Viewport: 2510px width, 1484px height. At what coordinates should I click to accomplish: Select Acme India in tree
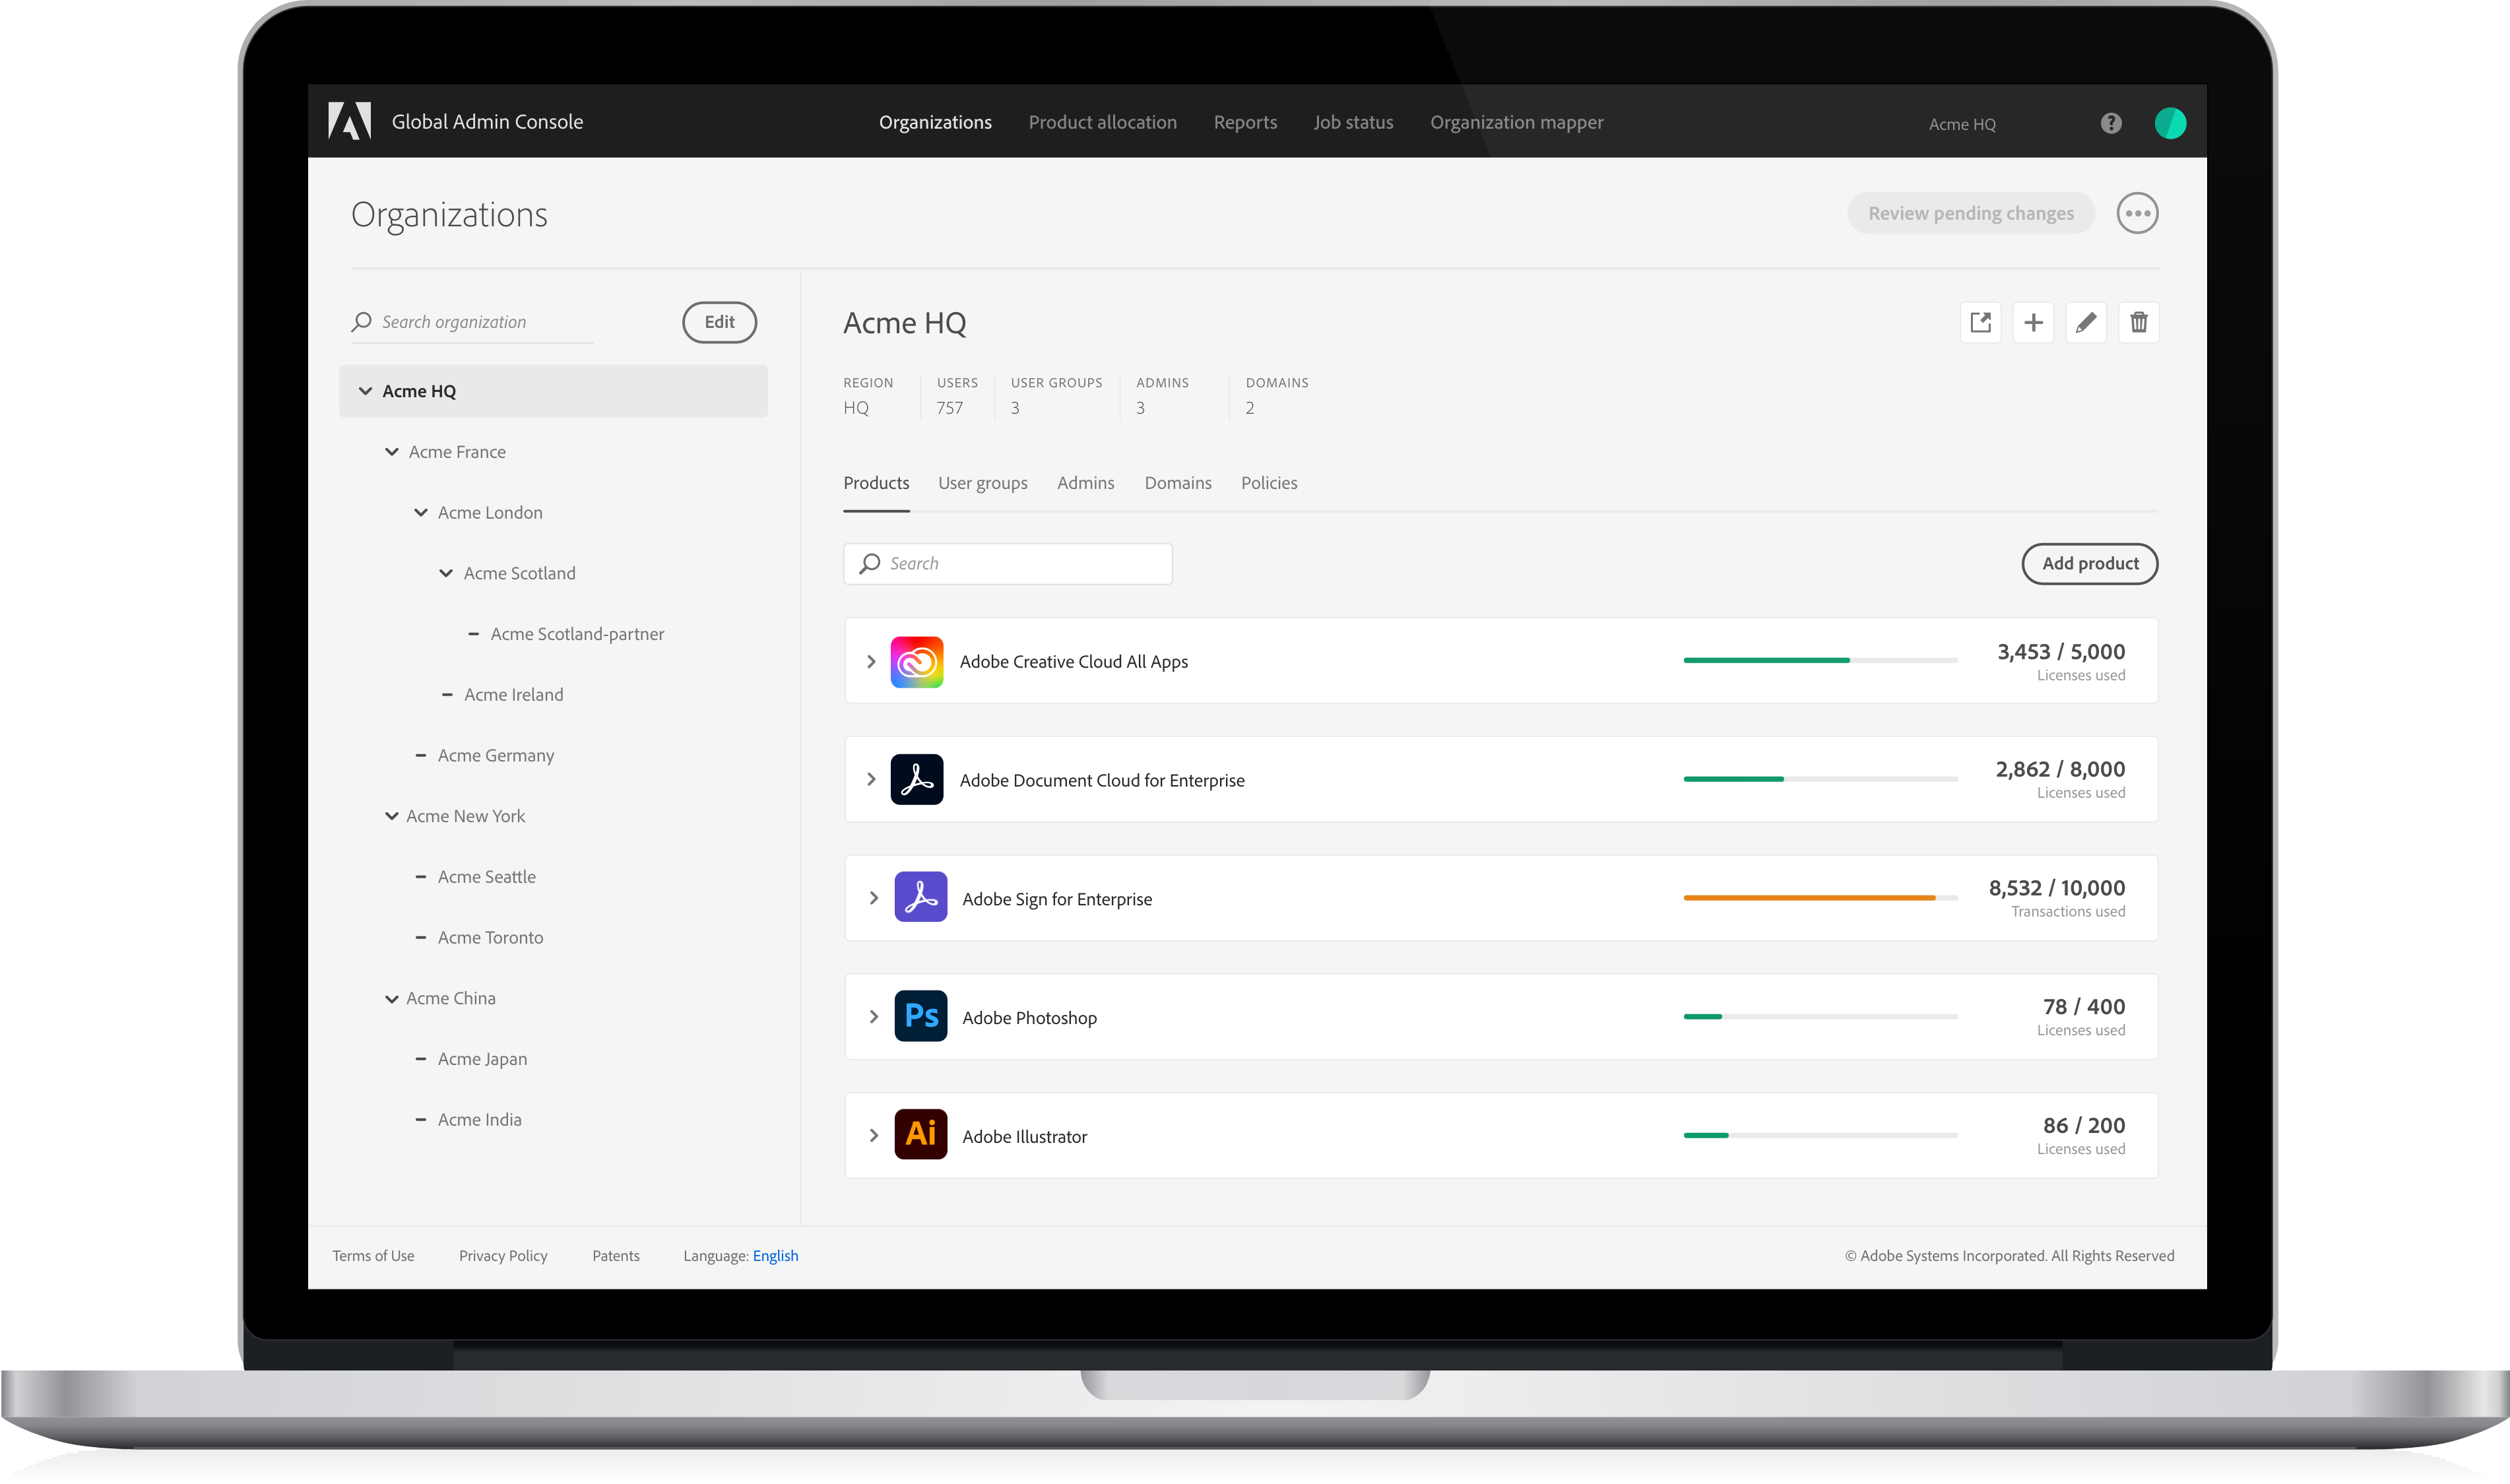click(x=479, y=1120)
